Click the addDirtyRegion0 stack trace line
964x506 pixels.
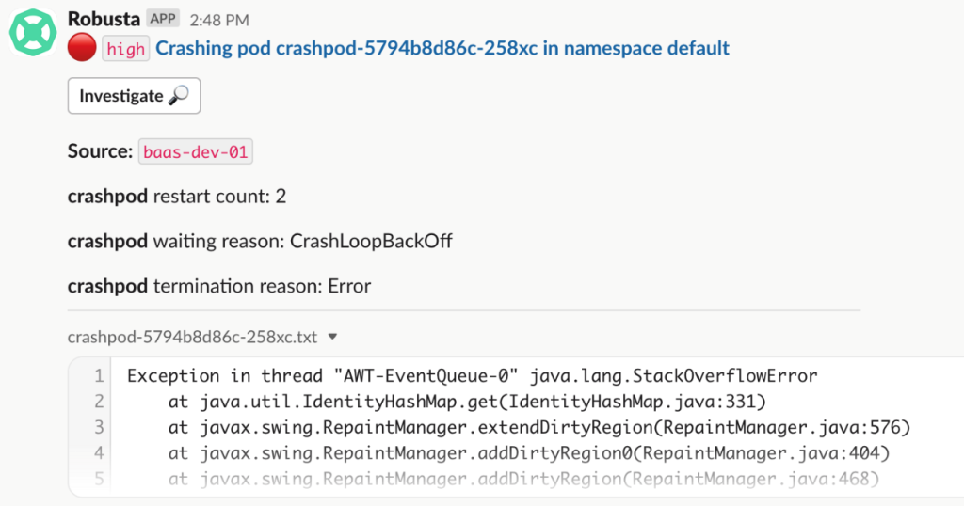point(529,453)
